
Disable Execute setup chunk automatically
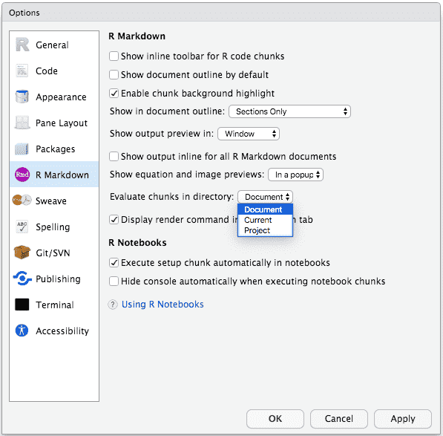click(114, 263)
